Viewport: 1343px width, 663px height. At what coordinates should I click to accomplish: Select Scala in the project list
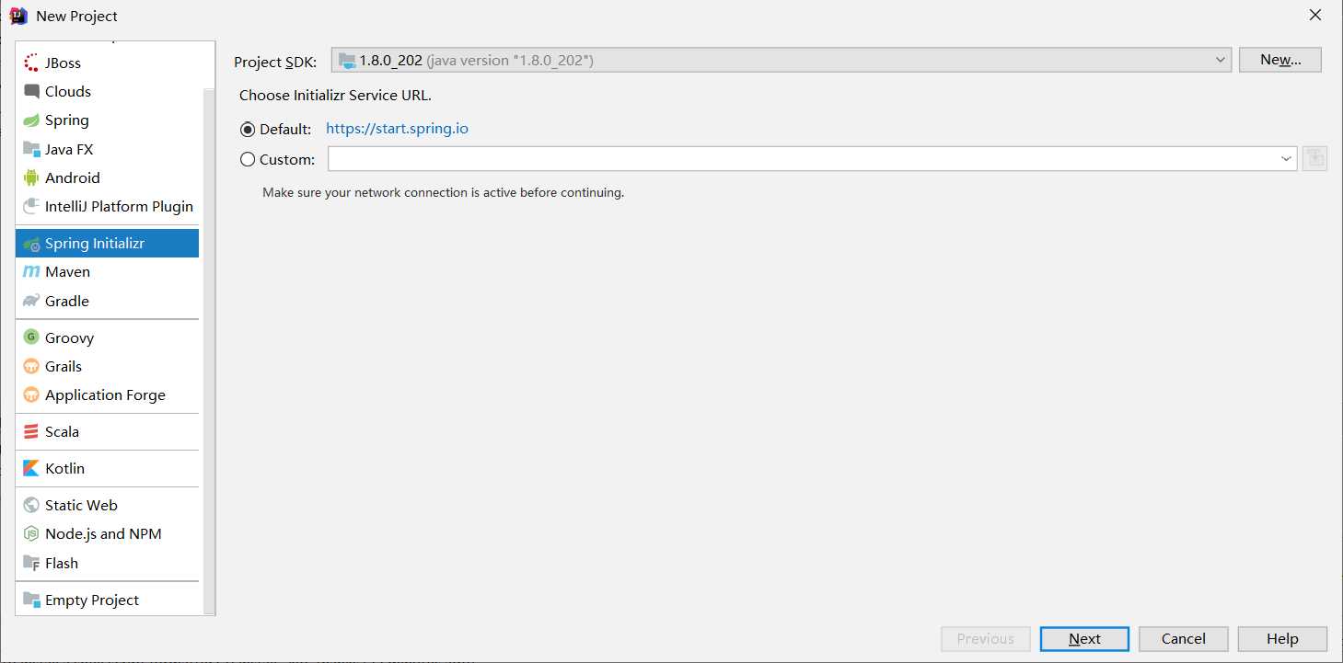[x=107, y=431]
